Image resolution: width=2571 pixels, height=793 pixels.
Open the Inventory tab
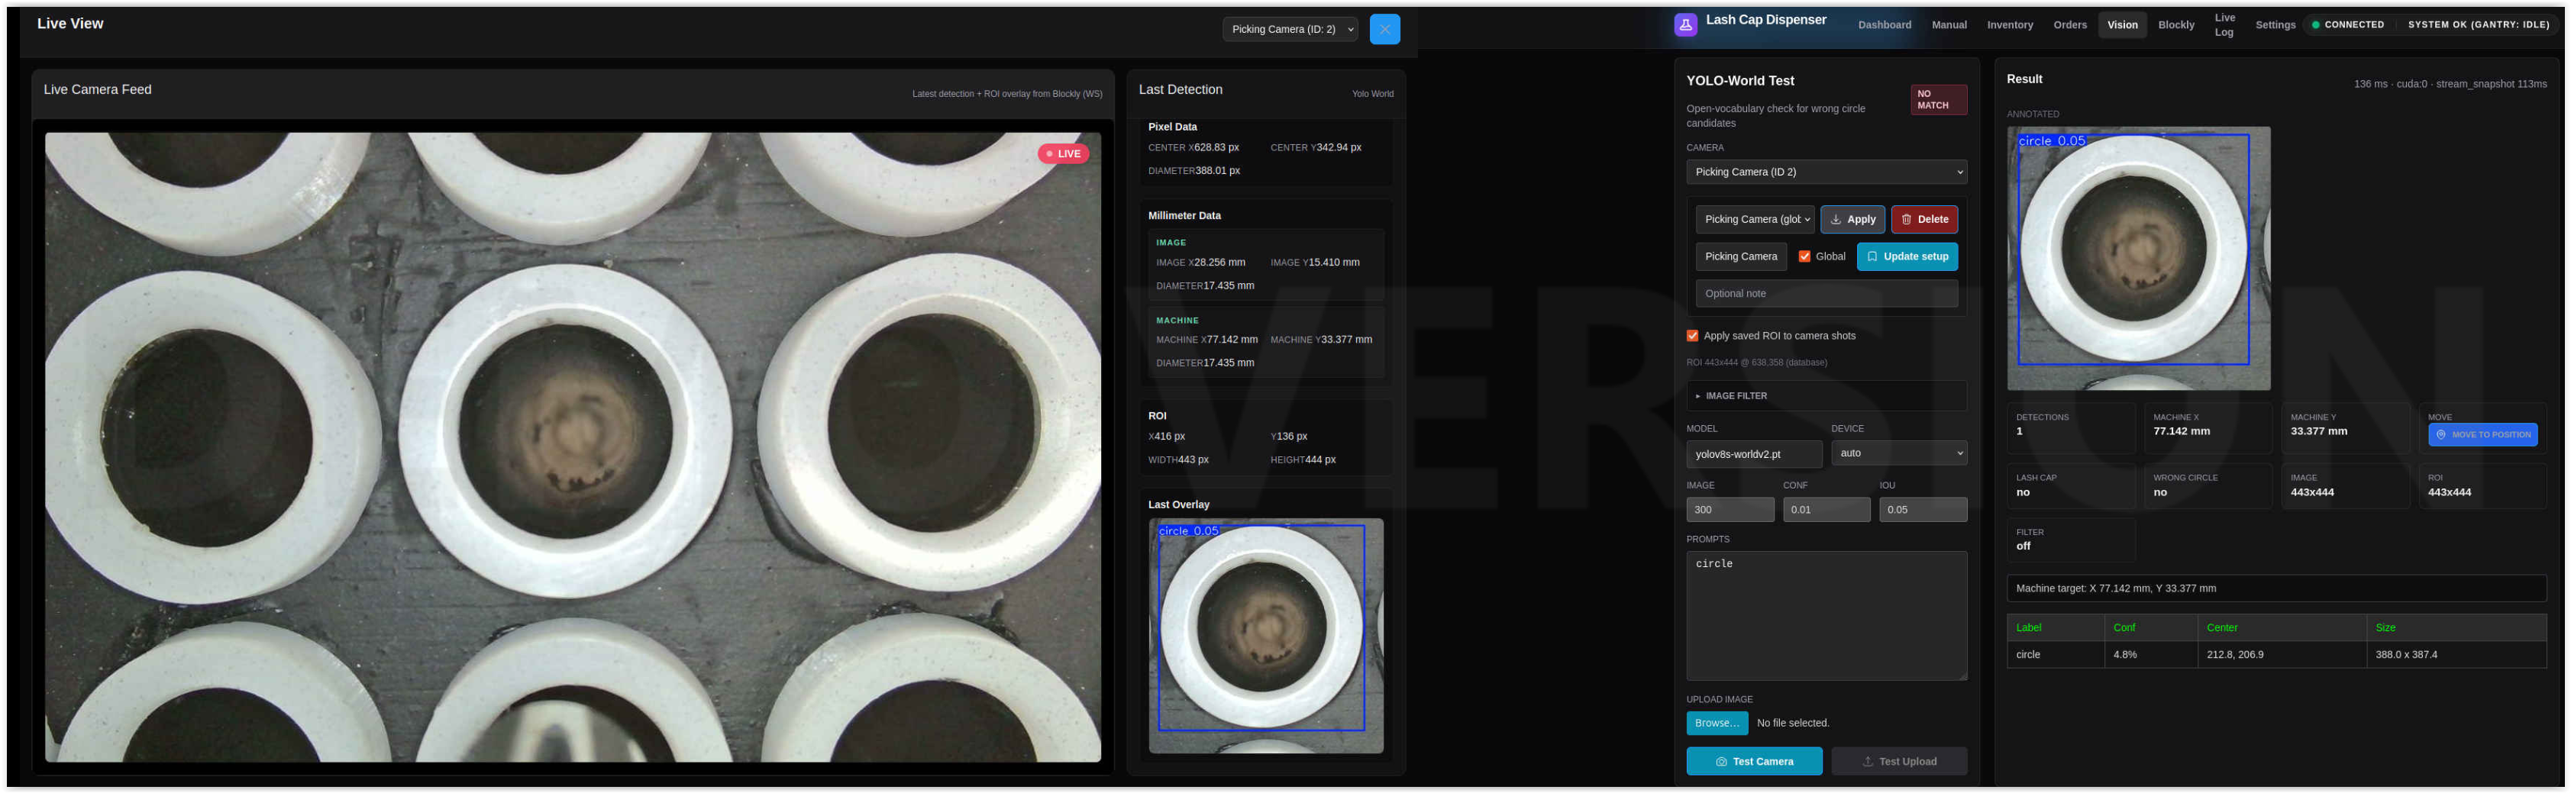coord(2009,25)
